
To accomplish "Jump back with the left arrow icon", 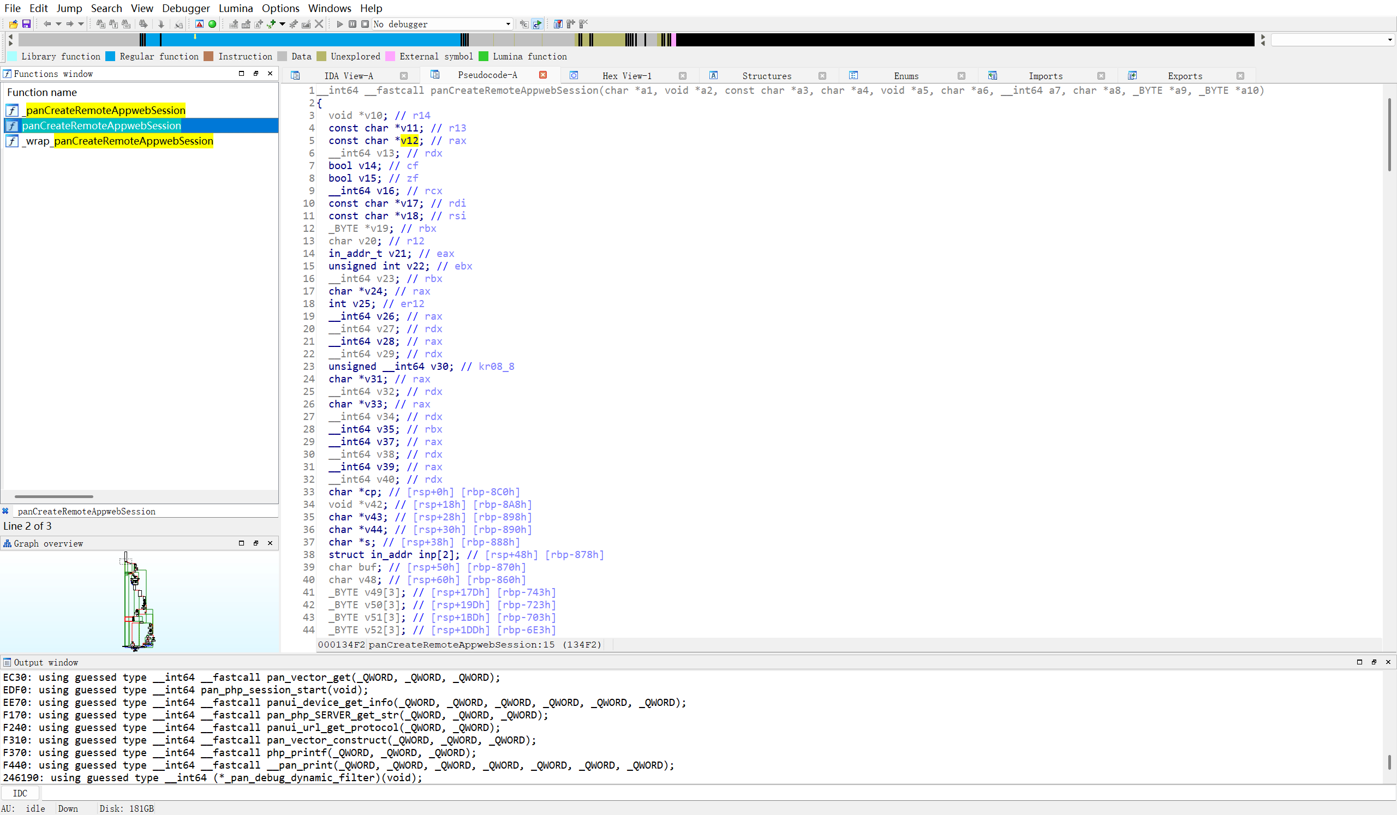I will (x=47, y=24).
